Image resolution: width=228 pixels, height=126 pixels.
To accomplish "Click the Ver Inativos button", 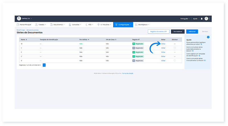I will (178, 31).
